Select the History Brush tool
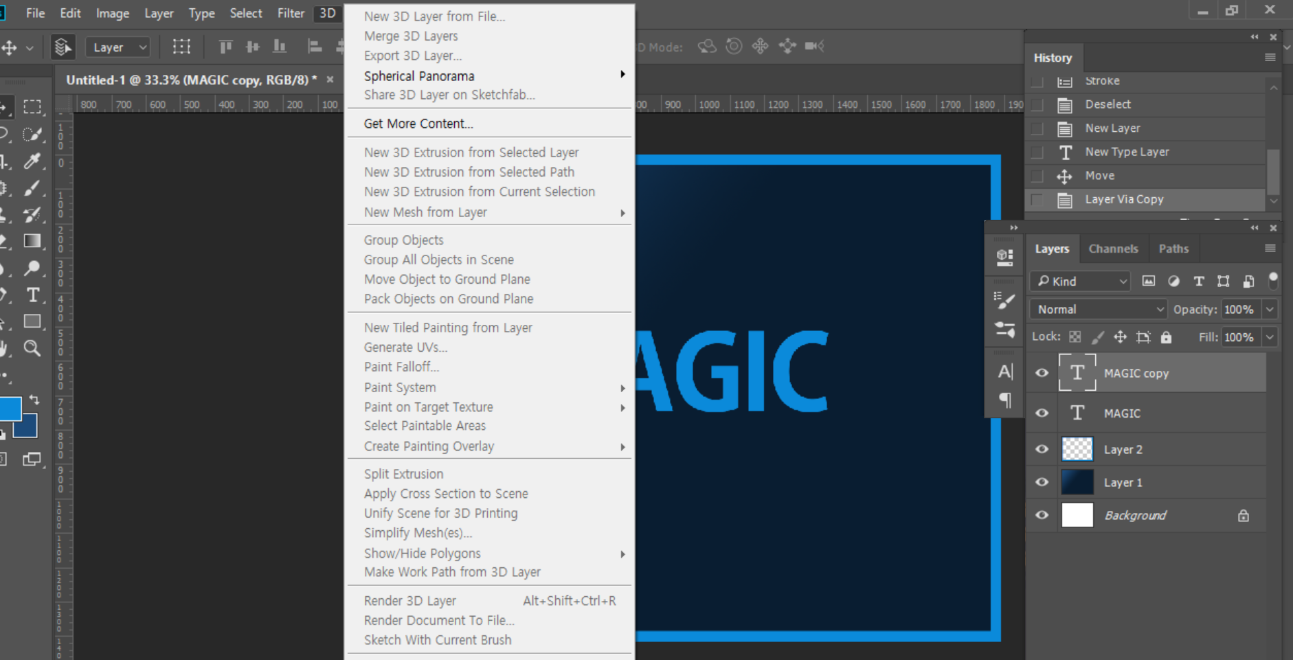This screenshot has height=660, width=1293. (x=32, y=214)
